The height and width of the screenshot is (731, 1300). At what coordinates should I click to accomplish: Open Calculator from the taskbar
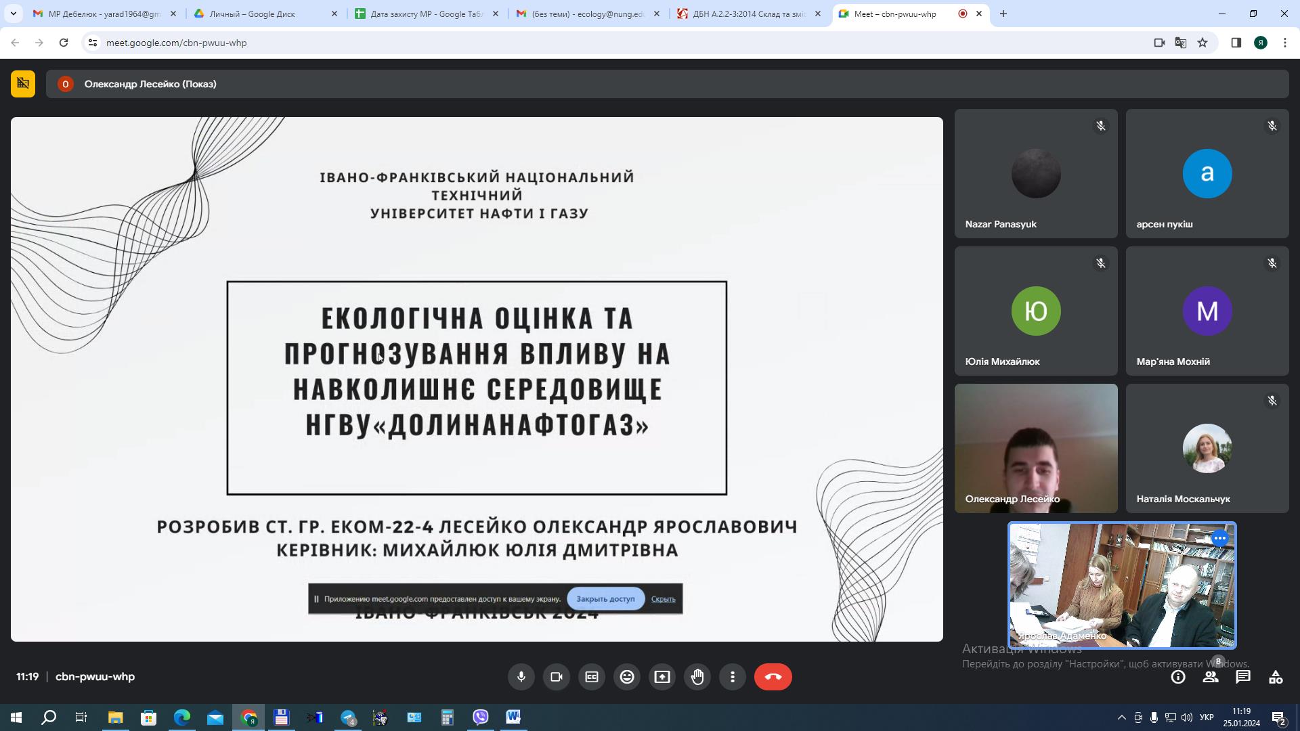[447, 717]
